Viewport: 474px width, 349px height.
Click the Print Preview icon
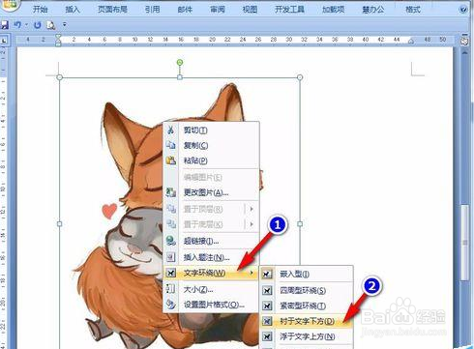tap(51, 25)
